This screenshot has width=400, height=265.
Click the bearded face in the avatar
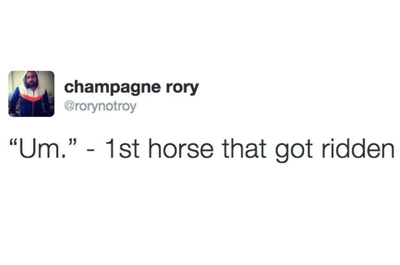pos(31,80)
